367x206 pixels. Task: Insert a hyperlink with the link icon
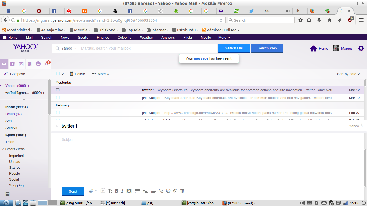[x=161, y=191]
